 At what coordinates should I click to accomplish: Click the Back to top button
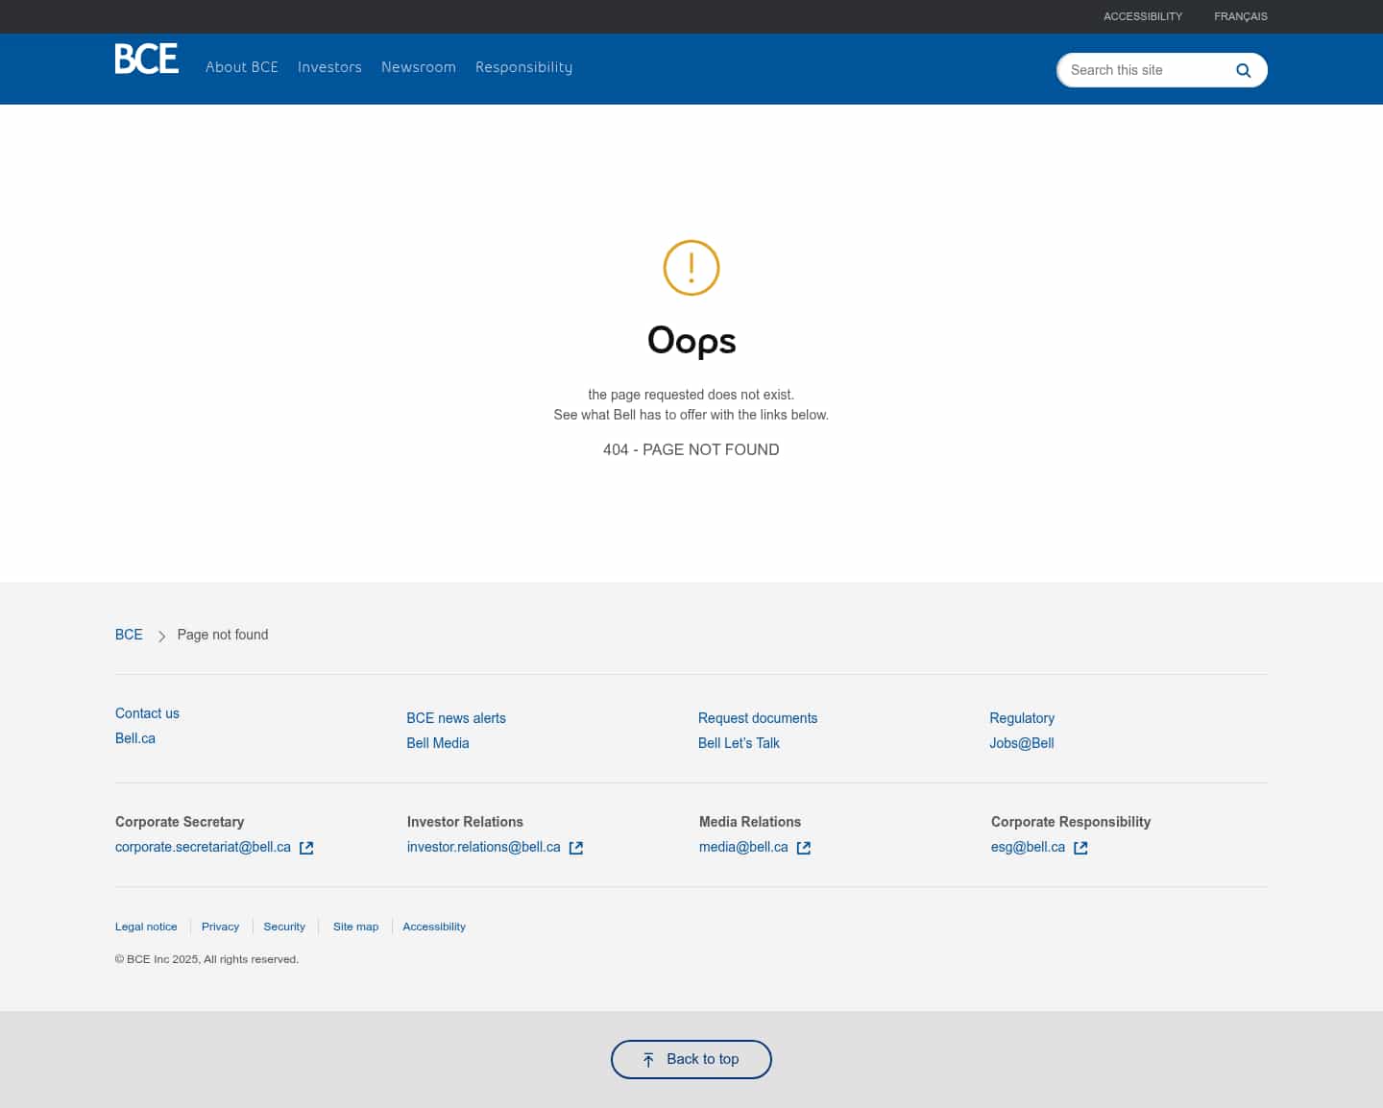click(691, 1059)
